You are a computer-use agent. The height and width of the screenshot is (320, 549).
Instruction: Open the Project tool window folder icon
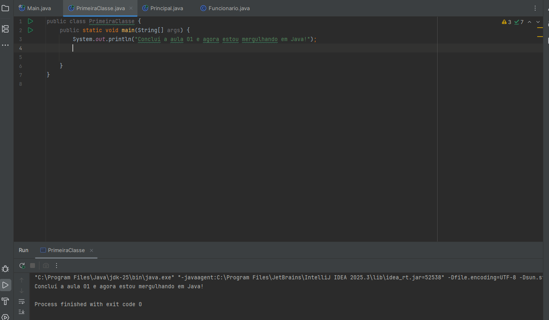5,8
